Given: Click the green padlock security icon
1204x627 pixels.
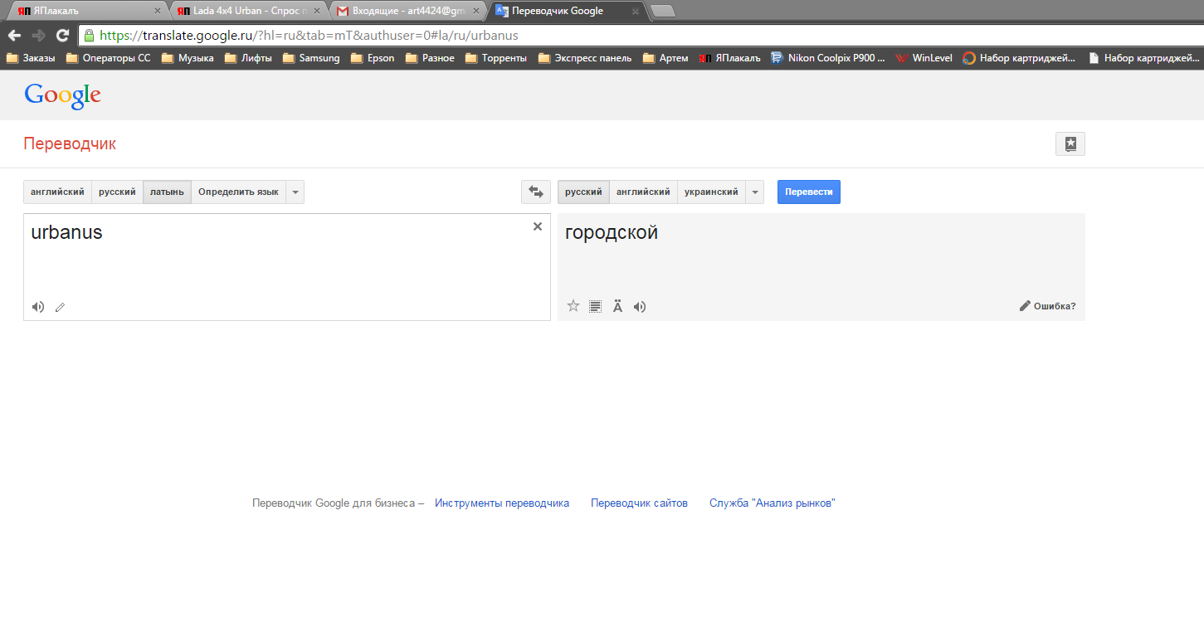Looking at the screenshot, I should [x=89, y=36].
